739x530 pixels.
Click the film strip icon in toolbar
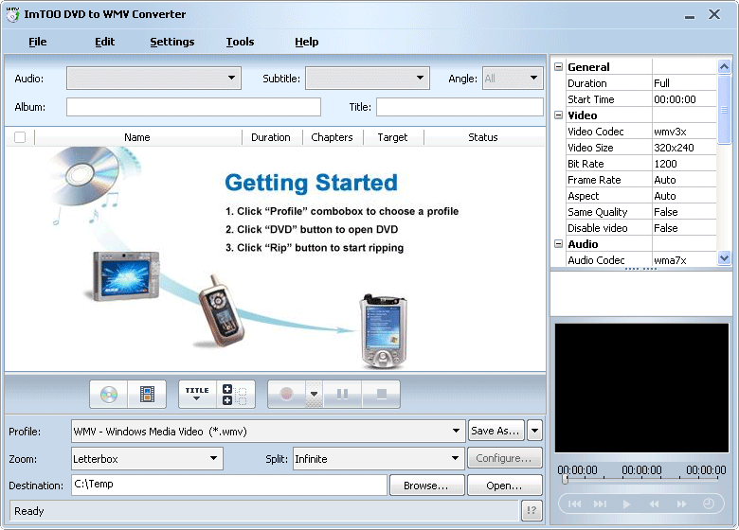(147, 394)
